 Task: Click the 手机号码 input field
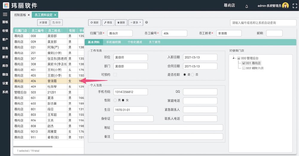[x=131, y=92]
